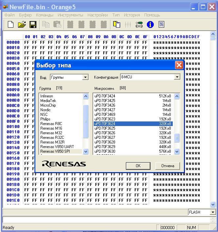Select highlighted chip uPD70F3624
Screen dimensions: 218x232
point(133,123)
